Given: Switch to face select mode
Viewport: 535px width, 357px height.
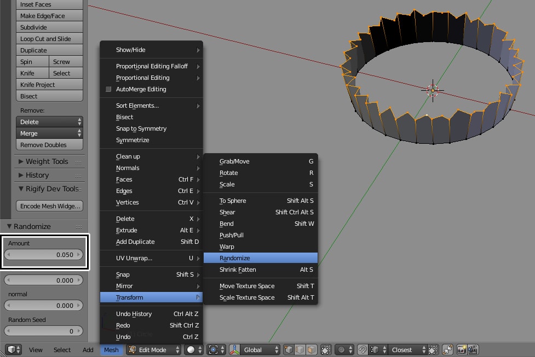Looking at the screenshot, I should click(311, 349).
